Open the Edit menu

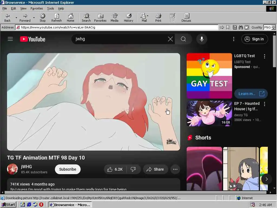point(14,8)
